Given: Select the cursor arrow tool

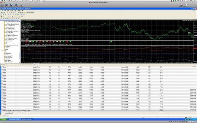Looking at the screenshot, I should coord(1,17).
